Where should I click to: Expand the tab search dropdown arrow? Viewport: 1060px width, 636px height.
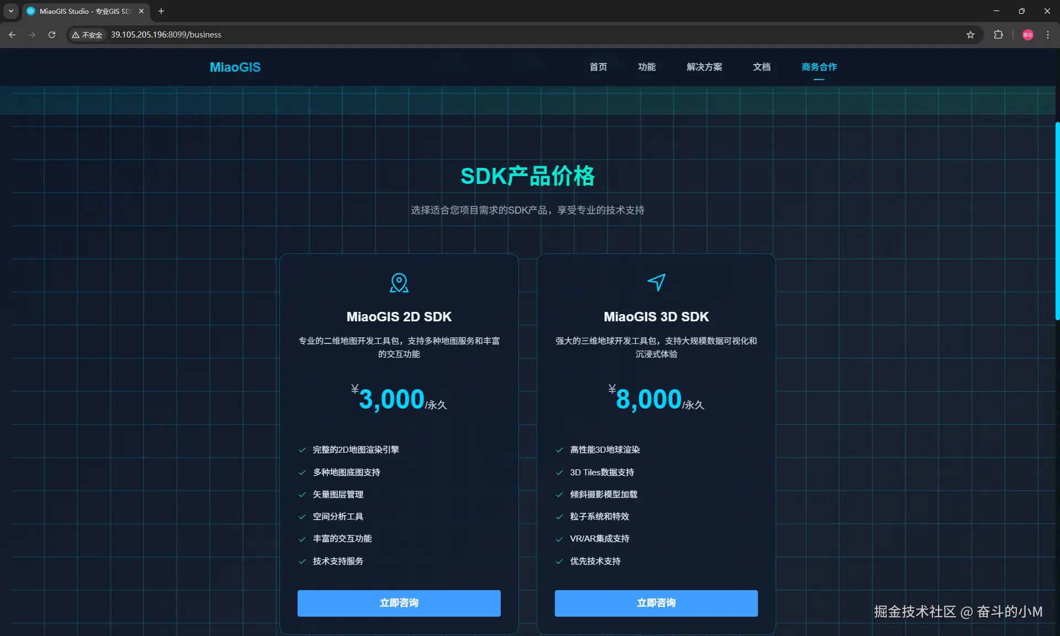[x=10, y=11]
